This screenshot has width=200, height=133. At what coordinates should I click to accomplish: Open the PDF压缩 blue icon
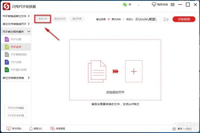pyautogui.click(x=7, y=62)
